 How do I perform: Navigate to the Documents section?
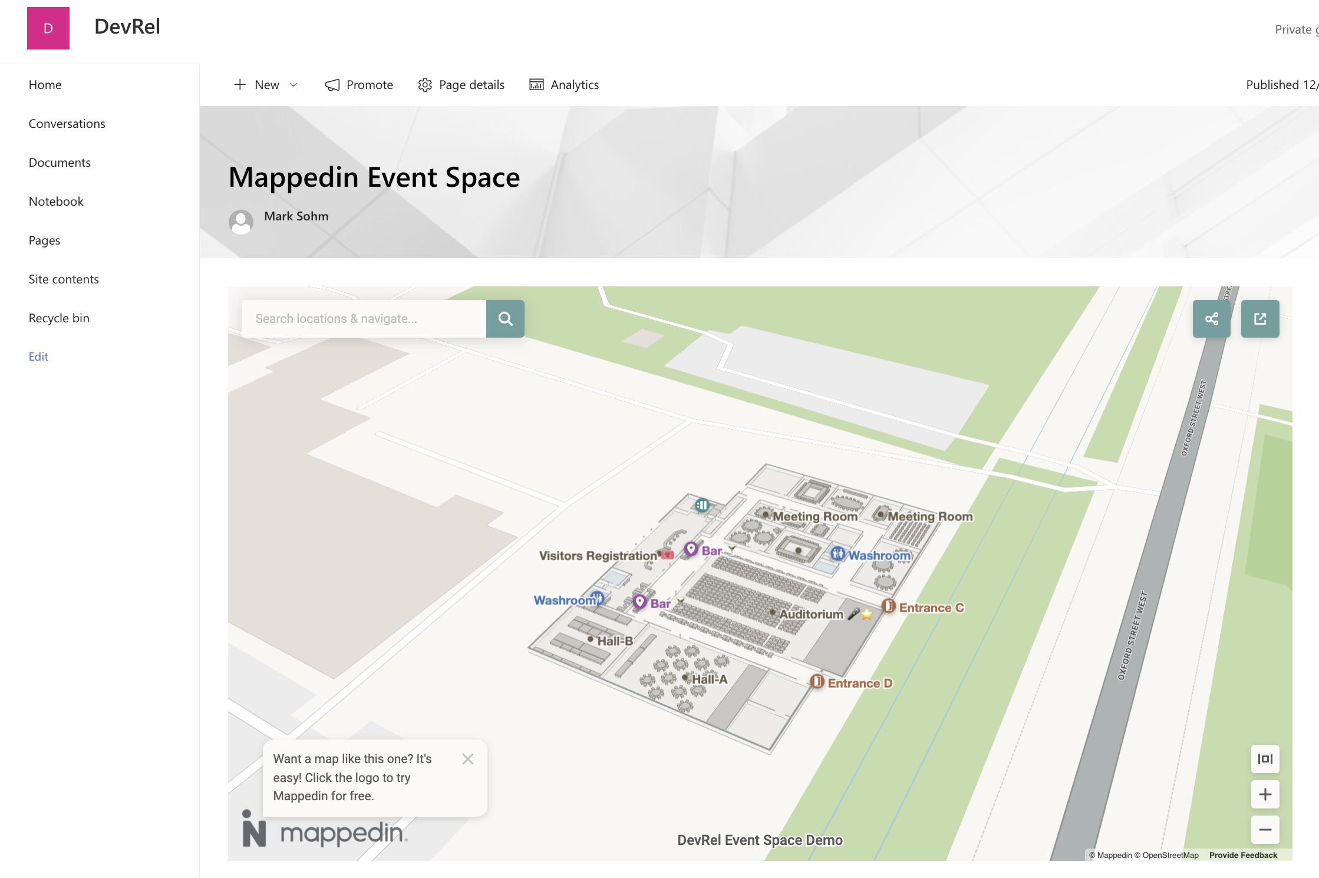(60, 162)
